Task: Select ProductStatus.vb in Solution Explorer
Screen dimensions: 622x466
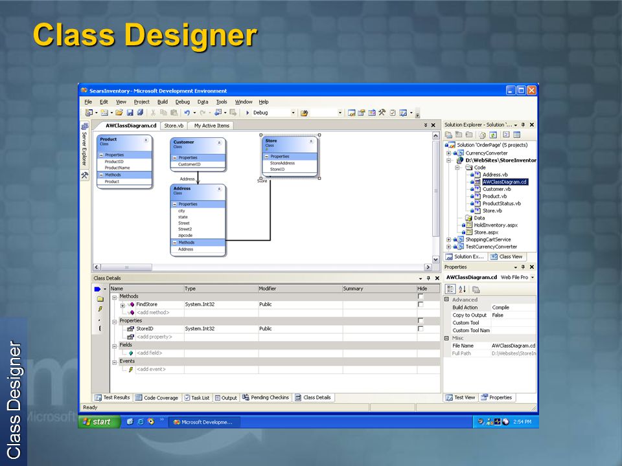Action: pyautogui.click(x=501, y=203)
